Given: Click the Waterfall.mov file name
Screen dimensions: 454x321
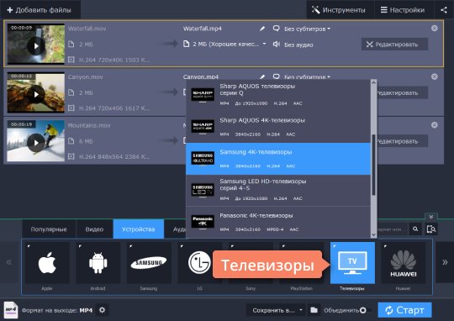Looking at the screenshot, I should (87, 29).
